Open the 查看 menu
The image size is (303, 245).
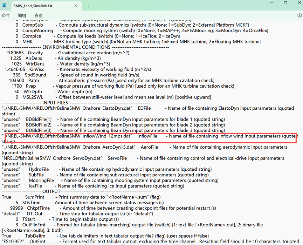coord(39,15)
